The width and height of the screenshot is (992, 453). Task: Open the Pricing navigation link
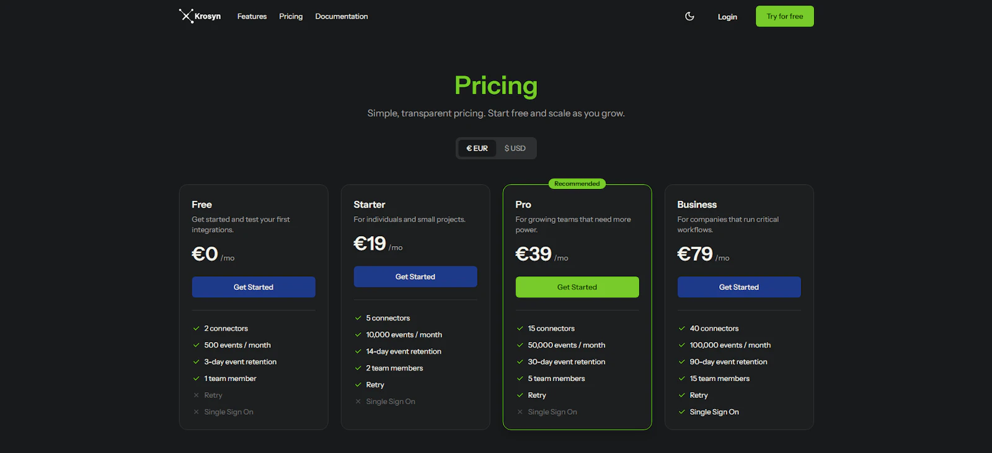pos(291,16)
